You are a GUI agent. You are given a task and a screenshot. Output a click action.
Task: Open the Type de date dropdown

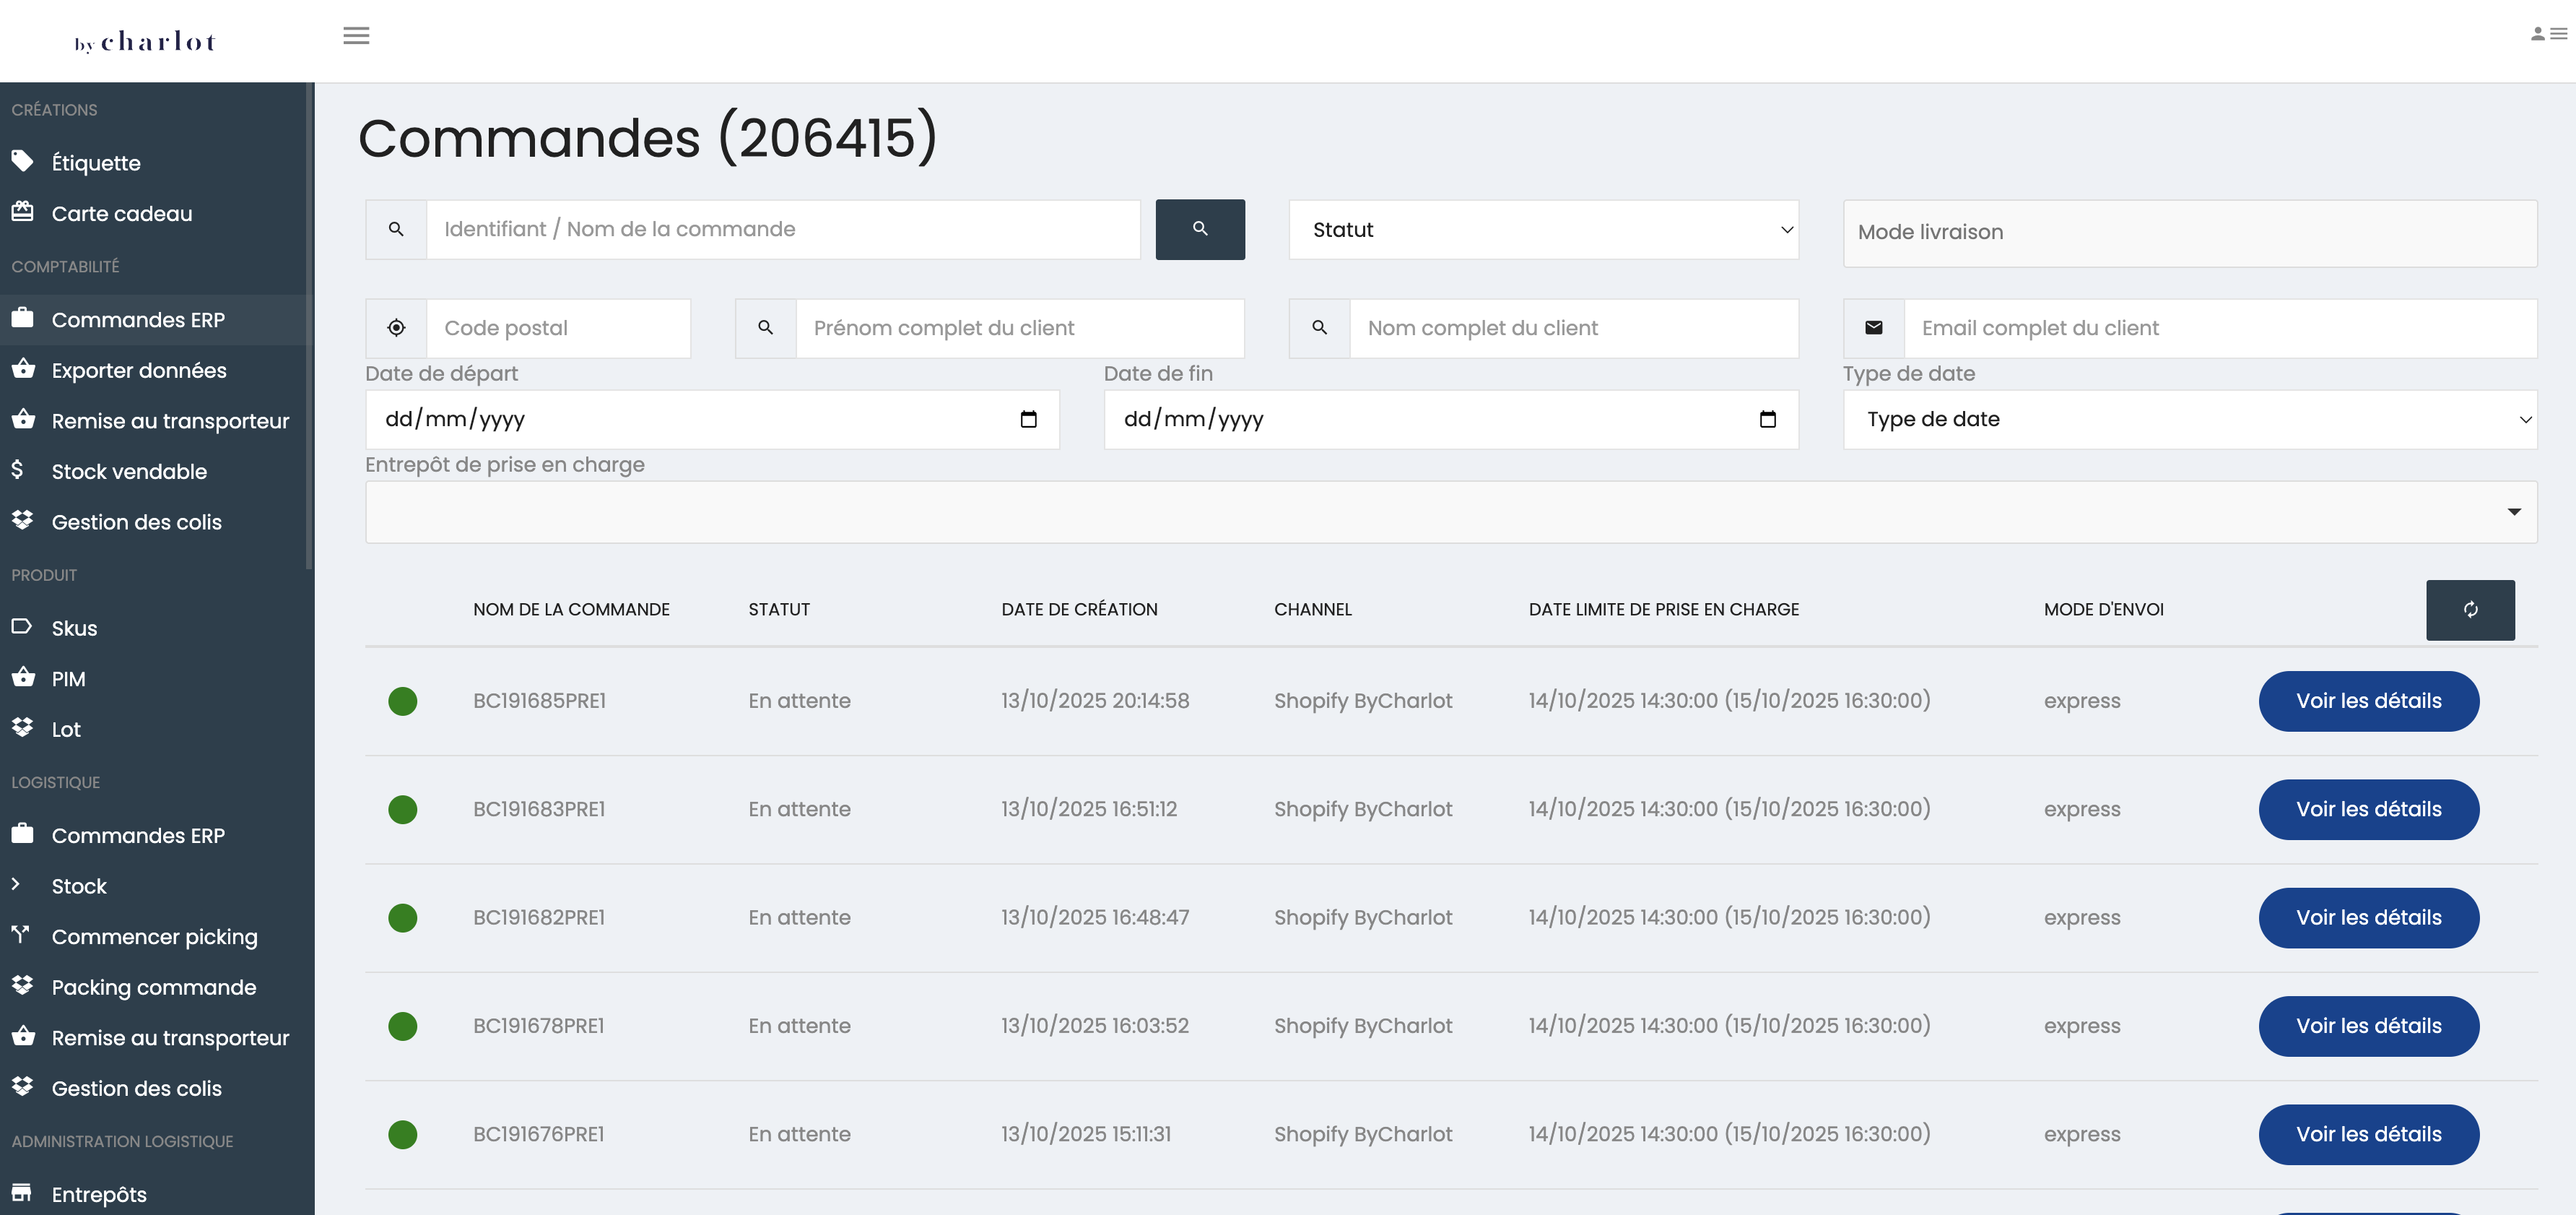(2189, 420)
